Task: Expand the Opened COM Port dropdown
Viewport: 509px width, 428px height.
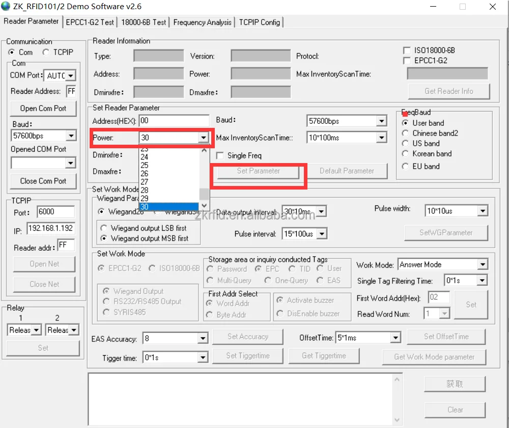Action: (x=70, y=163)
